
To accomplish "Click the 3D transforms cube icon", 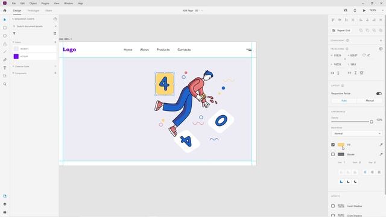I will click(381, 49).
